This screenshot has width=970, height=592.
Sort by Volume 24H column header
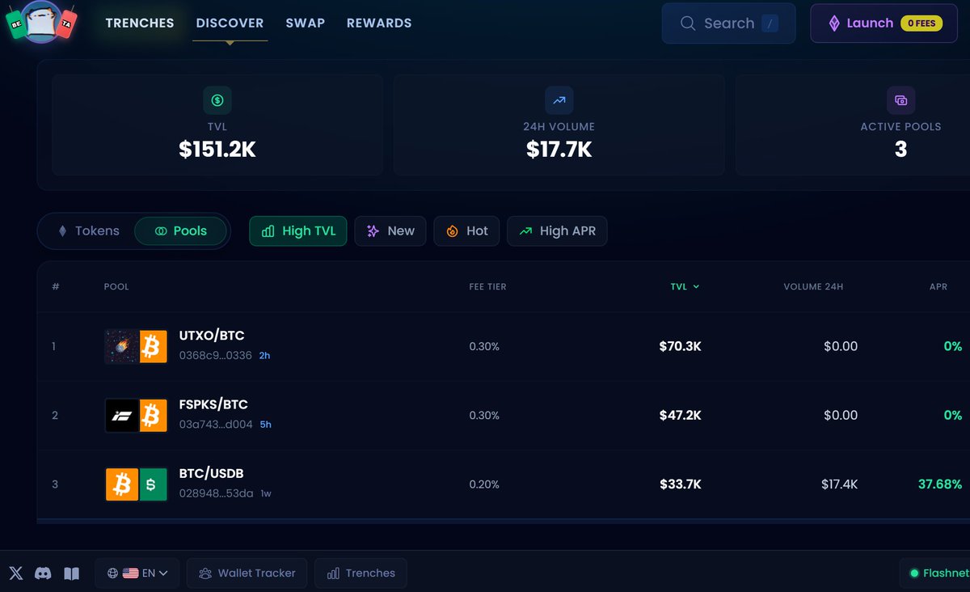(x=813, y=286)
